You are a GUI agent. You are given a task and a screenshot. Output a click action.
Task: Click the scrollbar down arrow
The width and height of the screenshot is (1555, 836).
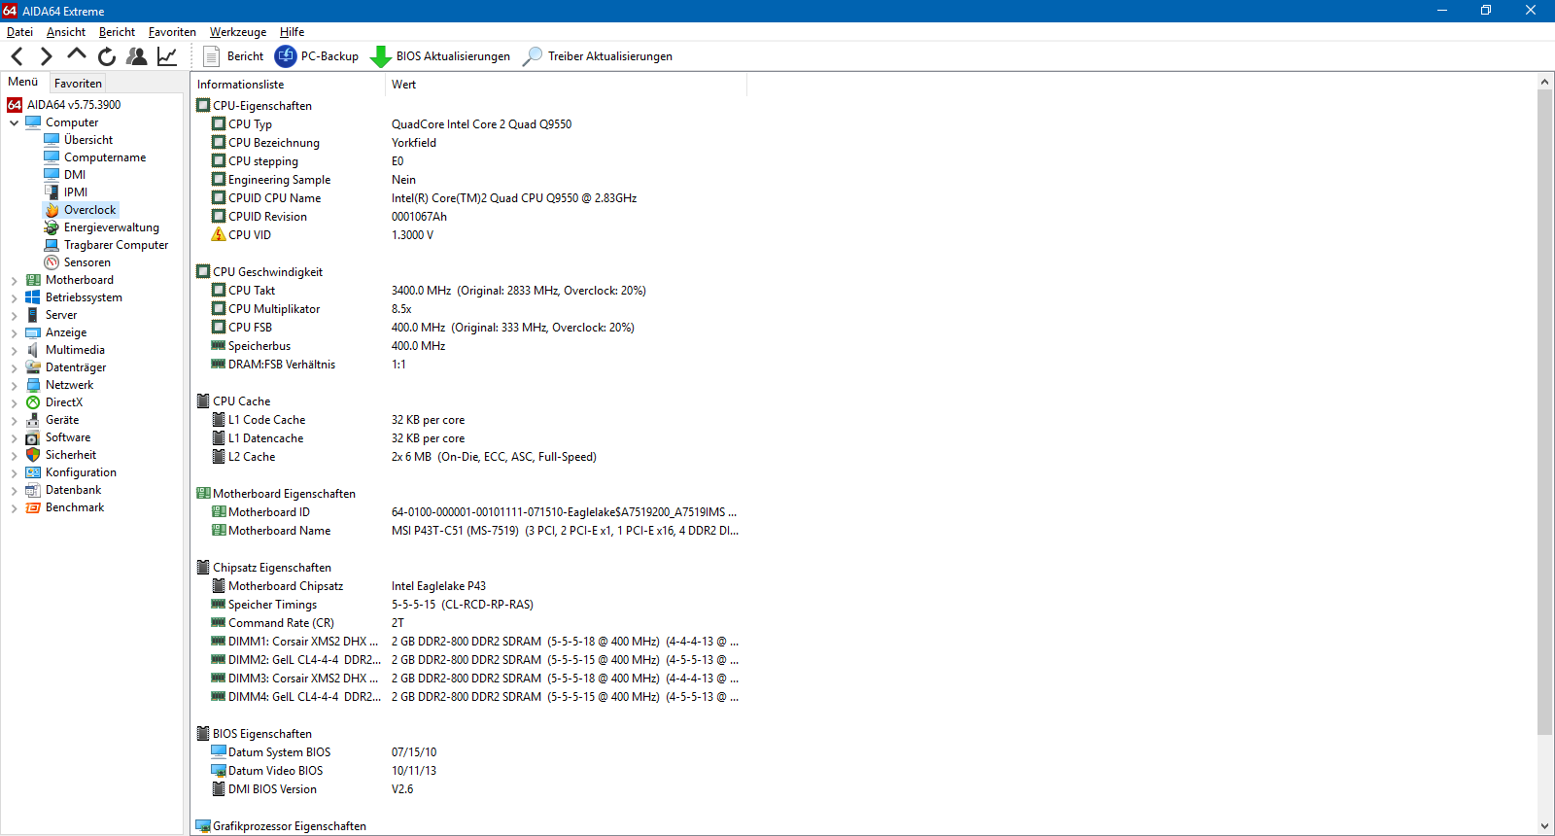(1544, 826)
